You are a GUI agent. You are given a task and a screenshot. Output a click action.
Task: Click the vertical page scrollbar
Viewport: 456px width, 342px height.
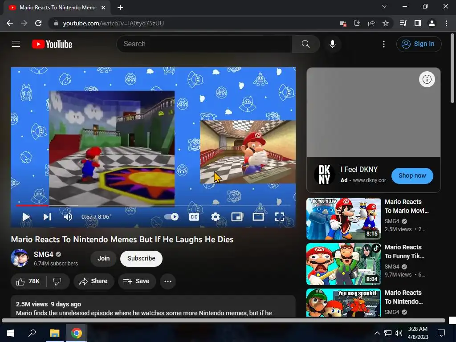pos(452,68)
